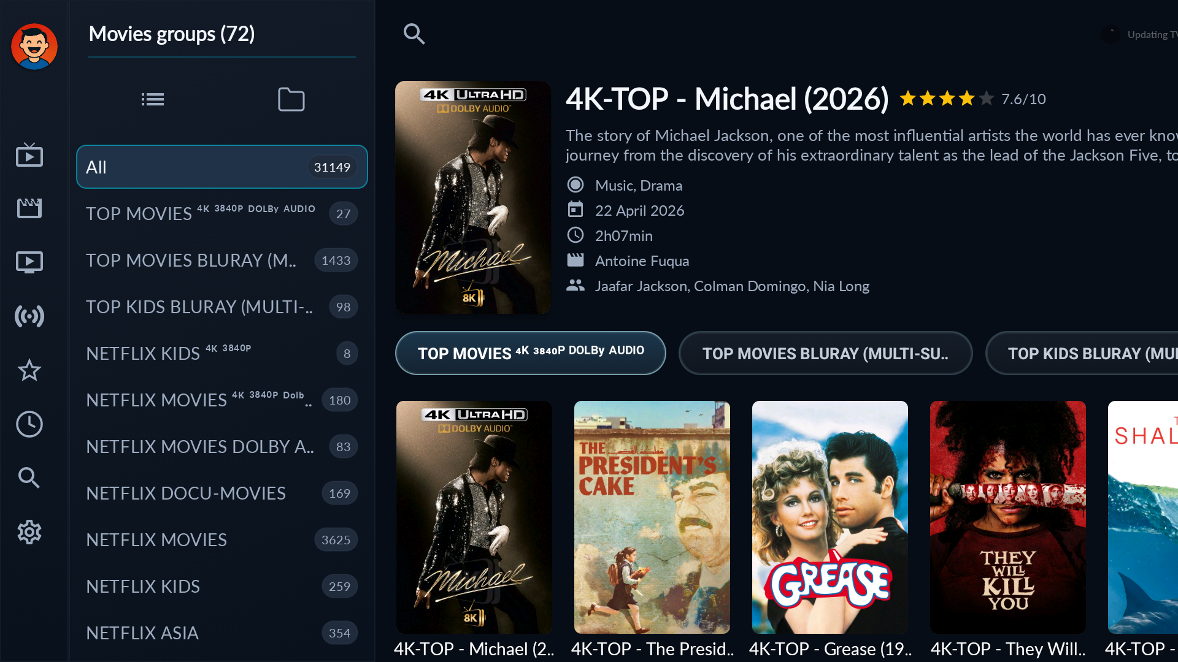Screen dimensions: 1178x662
Task: Switch groups panel to list view icon
Action: tap(152, 99)
